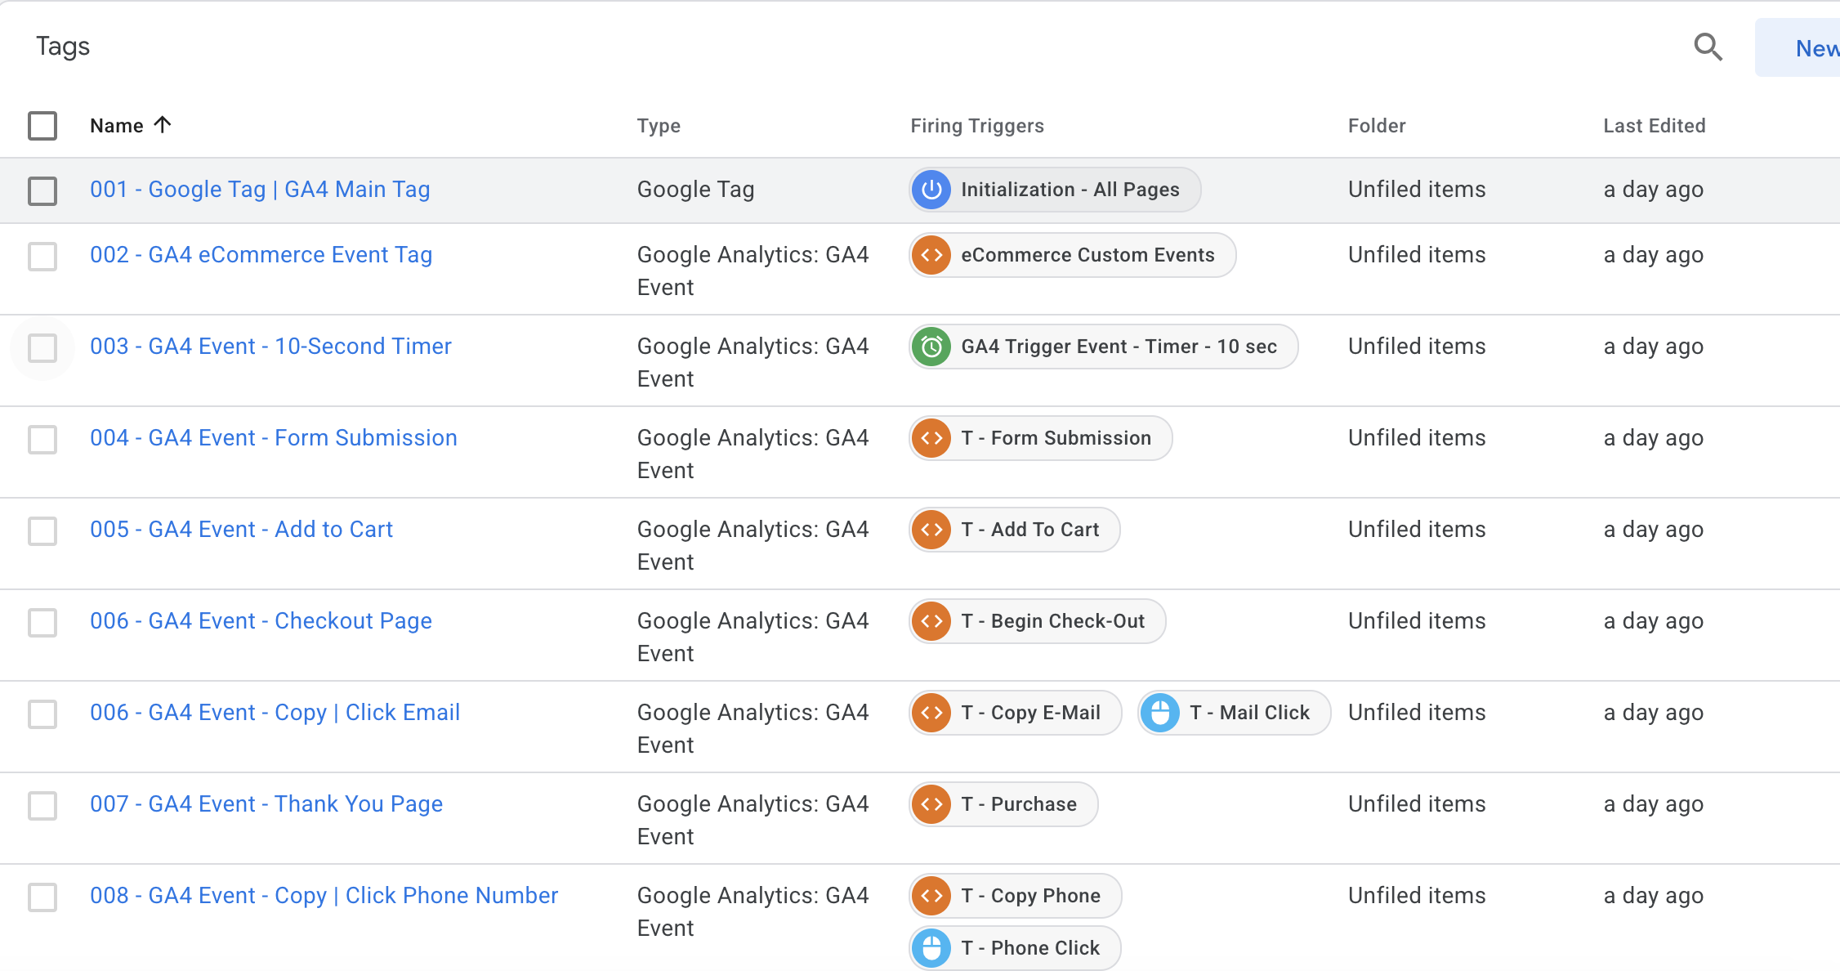The image size is (1840, 971).
Task: Click the T - Purchase trigger icon
Action: click(931, 804)
